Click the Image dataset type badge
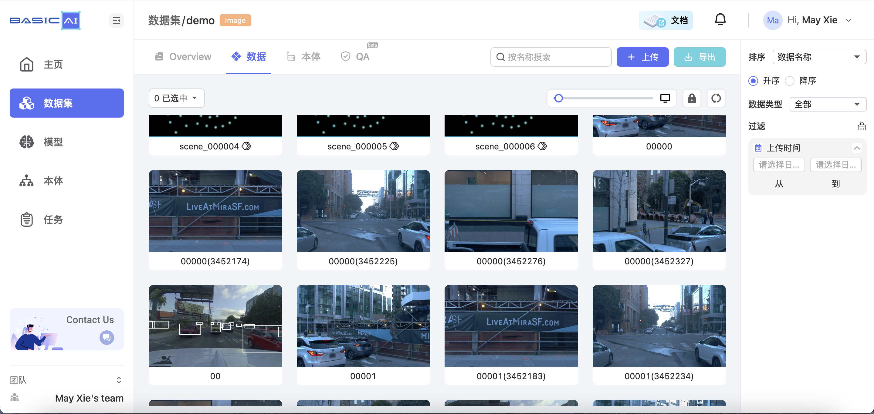874x414 pixels. click(235, 20)
